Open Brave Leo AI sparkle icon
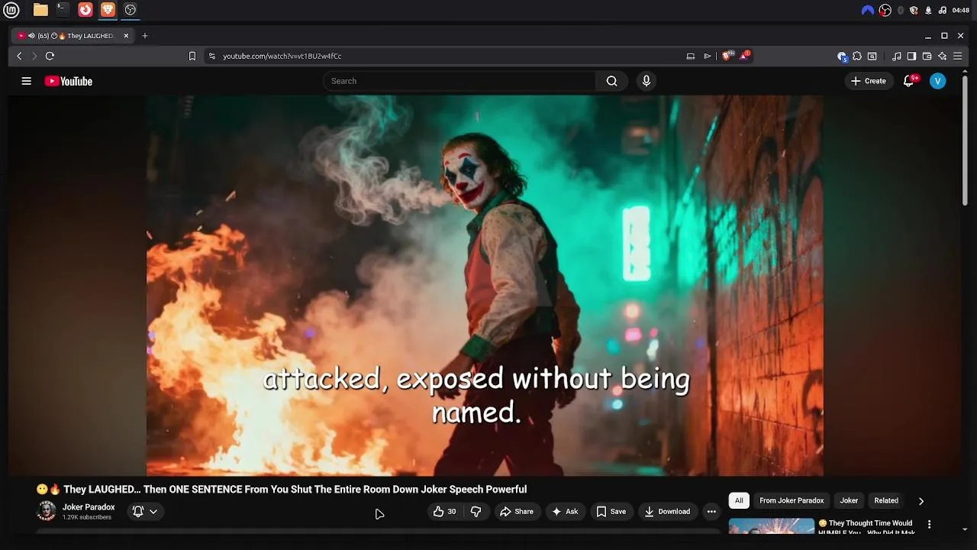Viewport: 977px width, 550px height. coord(942,56)
